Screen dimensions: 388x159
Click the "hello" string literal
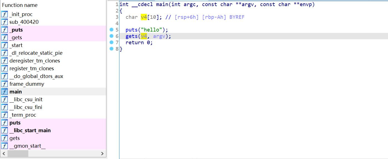pos(152,30)
